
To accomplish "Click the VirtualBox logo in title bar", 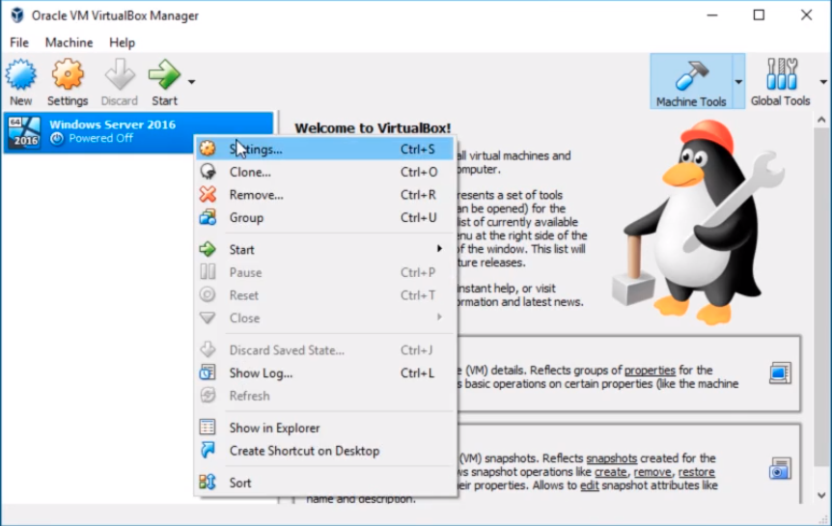I will (x=16, y=15).
